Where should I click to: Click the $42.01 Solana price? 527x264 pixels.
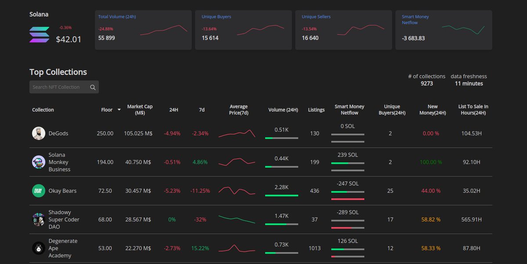point(69,39)
